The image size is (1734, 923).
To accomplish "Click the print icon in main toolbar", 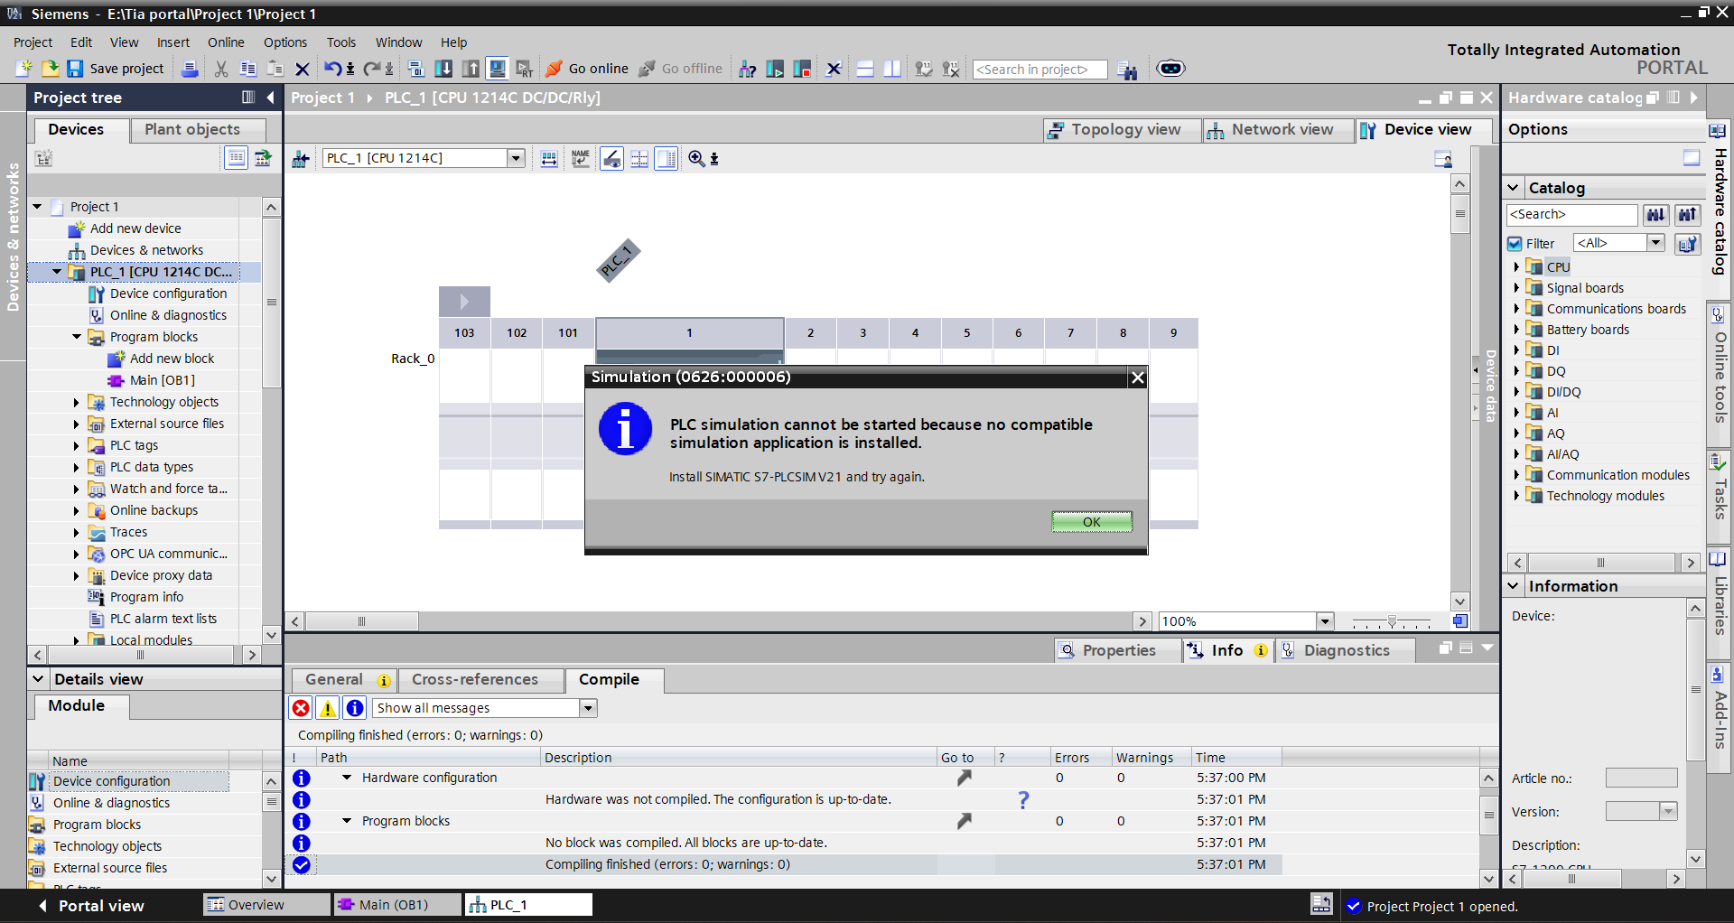I will (190, 69).
